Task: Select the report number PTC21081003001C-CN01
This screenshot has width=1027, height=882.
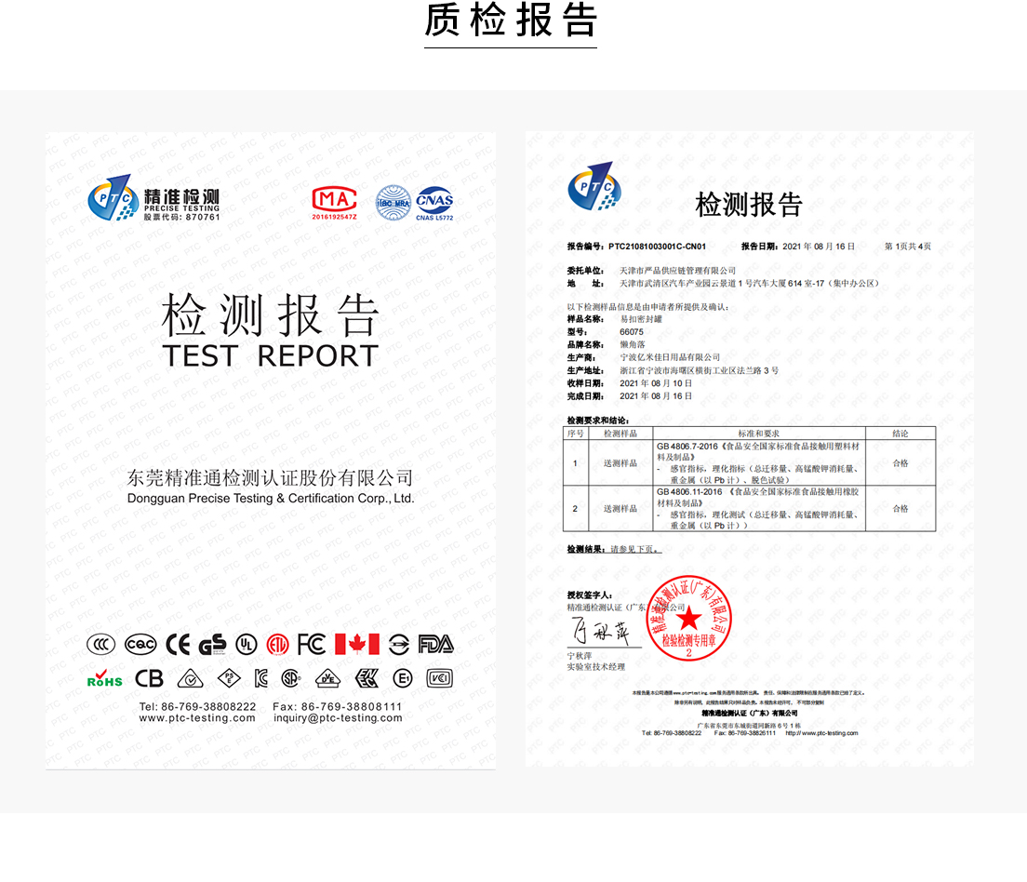Action: (x=657, y=247)
